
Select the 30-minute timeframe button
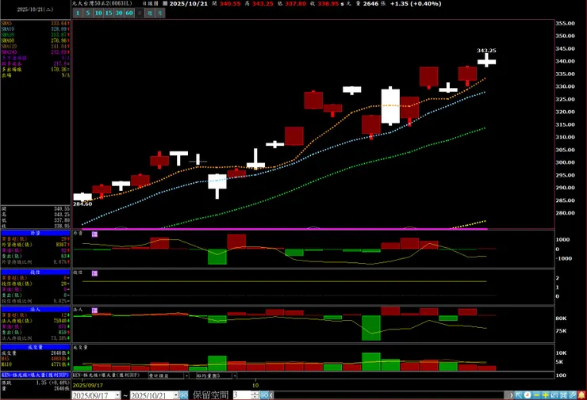(x=119, y=13)
